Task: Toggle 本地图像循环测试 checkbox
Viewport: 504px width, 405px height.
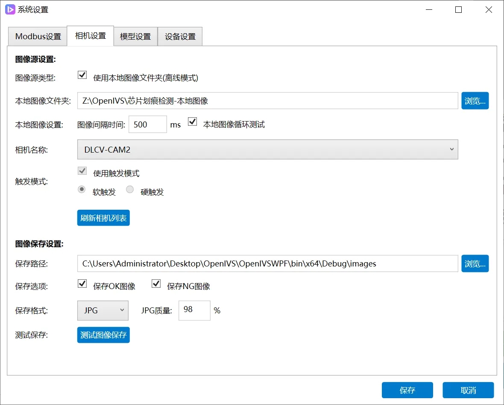Action: coord(192,122)
